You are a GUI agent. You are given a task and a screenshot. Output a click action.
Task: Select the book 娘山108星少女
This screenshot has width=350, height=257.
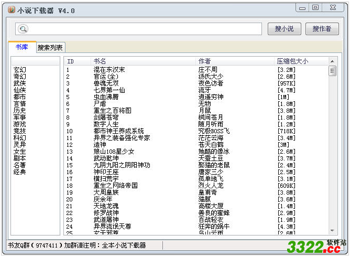114,152
